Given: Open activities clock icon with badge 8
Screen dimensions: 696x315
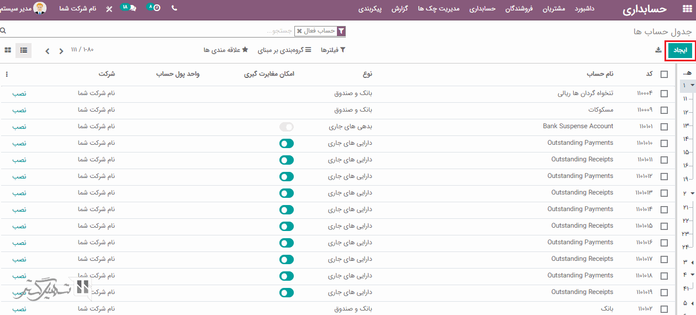Looking at the screenshot, I should (155, 8).
